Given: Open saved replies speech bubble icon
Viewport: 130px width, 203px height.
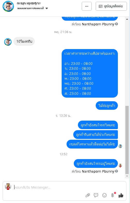Looking at the screenshot, I should pyautogui.click(x=96, y=195).
